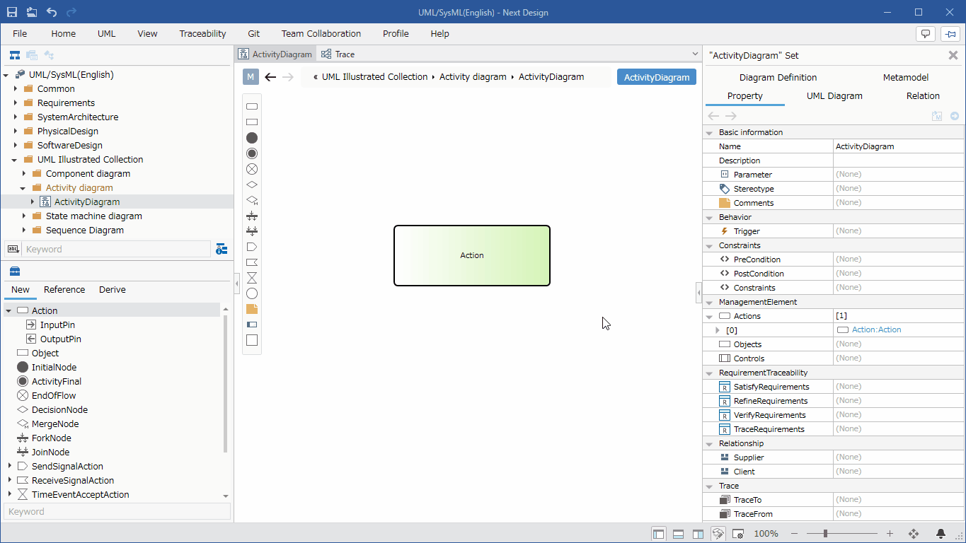The width and height of the screenshot is (966, 543).
Task: Toggle the window settings gear button in status bar
Action: [737, 534]
